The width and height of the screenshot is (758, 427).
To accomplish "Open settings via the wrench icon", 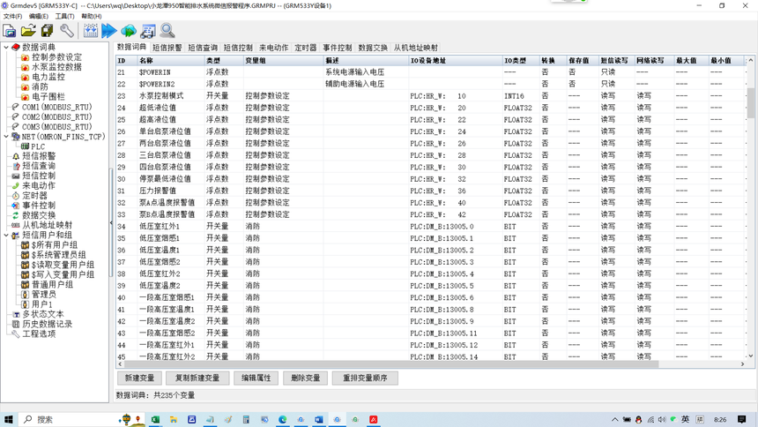I will 67,31.
